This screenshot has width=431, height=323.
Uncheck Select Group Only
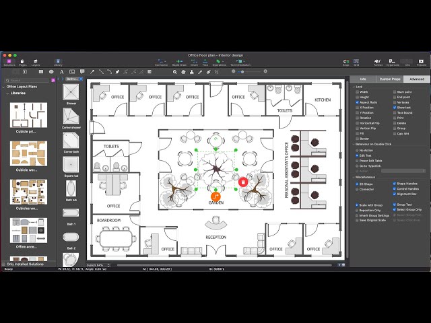[x=395, y=209]
